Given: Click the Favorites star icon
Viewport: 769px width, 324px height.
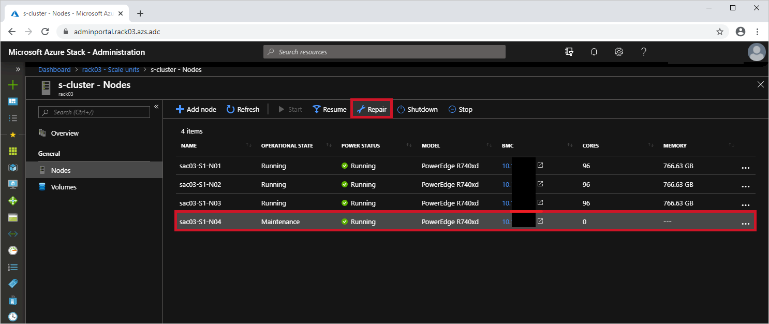Looking at the screenshot, I should (13, 135).
